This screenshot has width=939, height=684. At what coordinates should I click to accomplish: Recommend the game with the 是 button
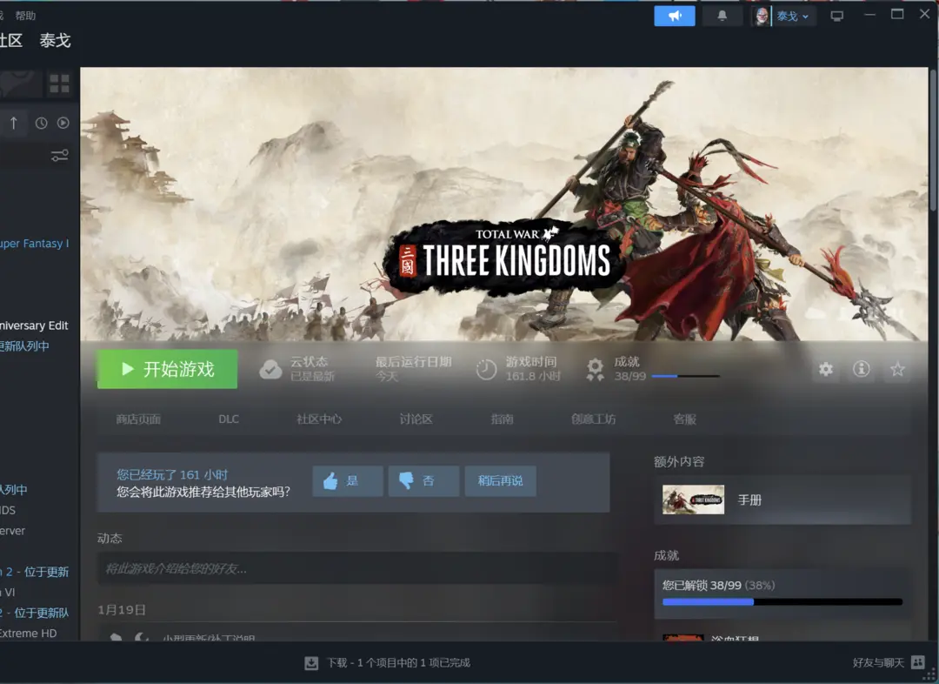point(347,480)
